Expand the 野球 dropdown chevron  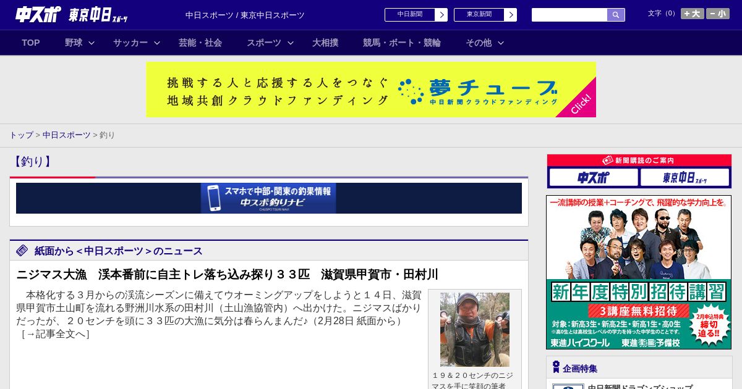92,43
